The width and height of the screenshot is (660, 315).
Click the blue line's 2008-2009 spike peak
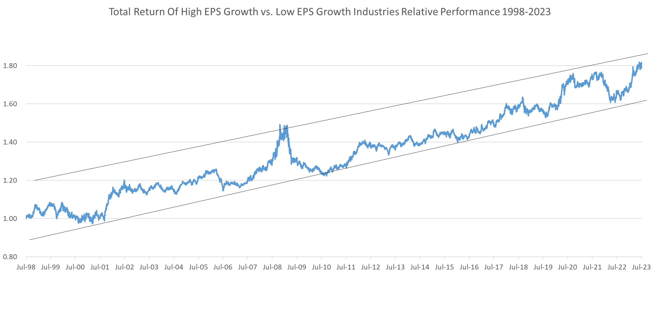(280, 125)
